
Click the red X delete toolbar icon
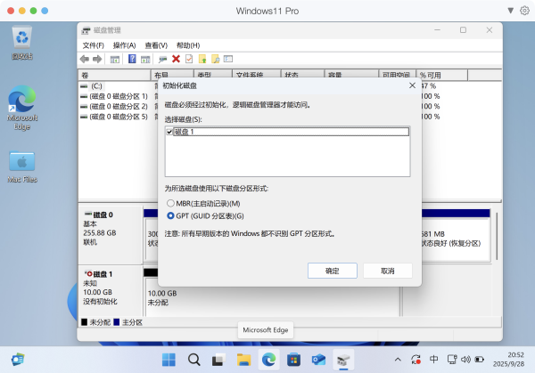pyautogui.click(x=176, y=59)
